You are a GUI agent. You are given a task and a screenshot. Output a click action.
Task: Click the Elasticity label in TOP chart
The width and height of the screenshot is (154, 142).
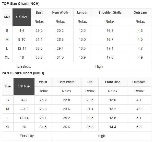point(24,66)
